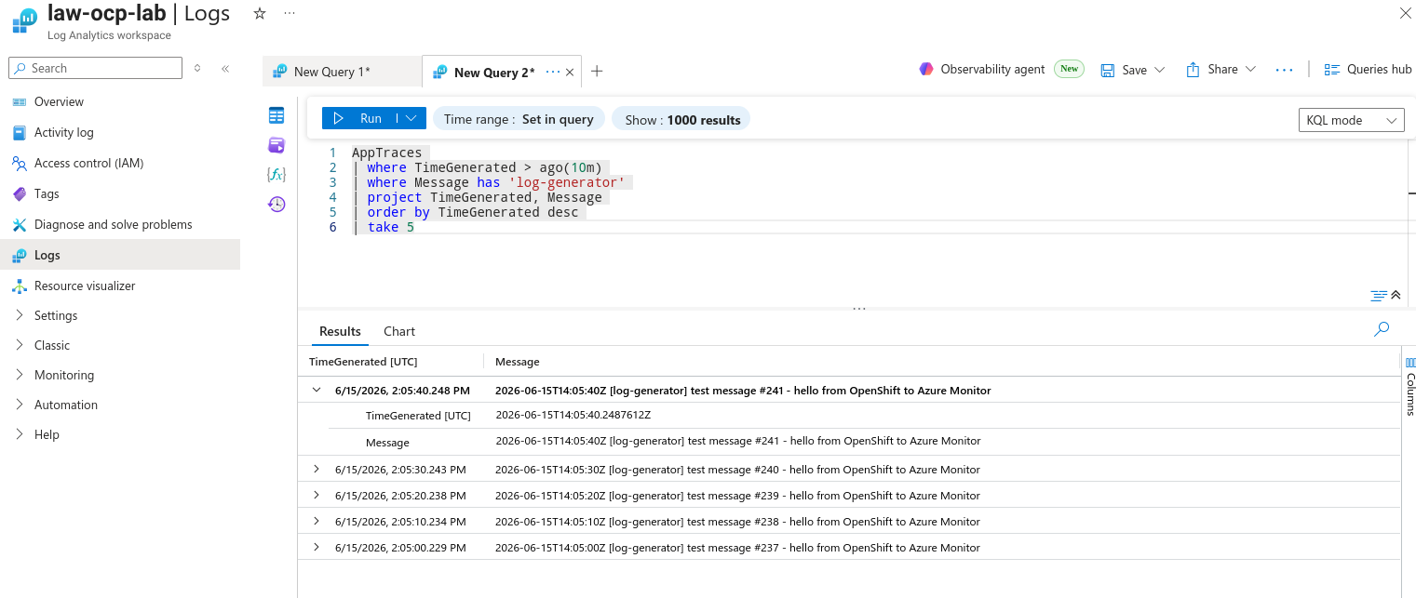The width and height of the screenshot is (1416, 598).
Task: Open the Query history icon
Action: [276, 205]
